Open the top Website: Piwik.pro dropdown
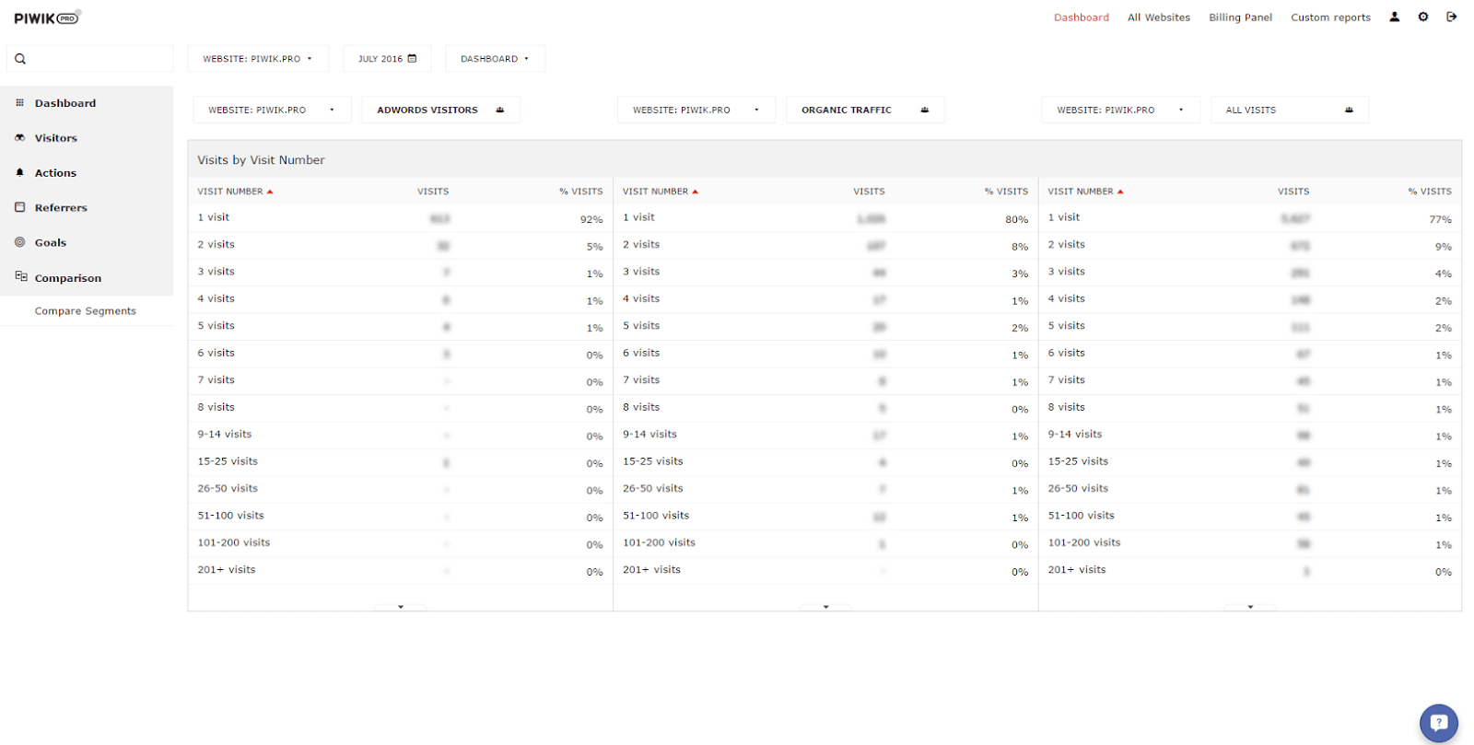Viewport: 1474px width, 745px height. tap(258, 59)
